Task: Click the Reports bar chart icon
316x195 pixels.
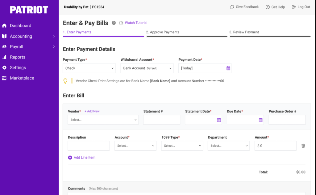Action: [x=4, y=57]
